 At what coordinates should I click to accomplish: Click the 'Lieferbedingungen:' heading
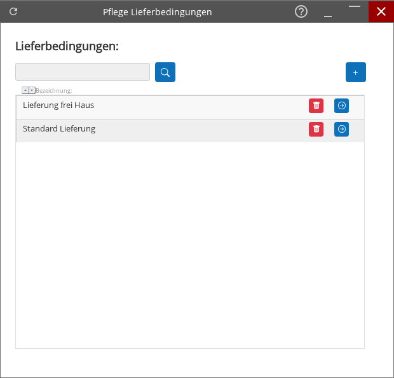click(67, 46)
